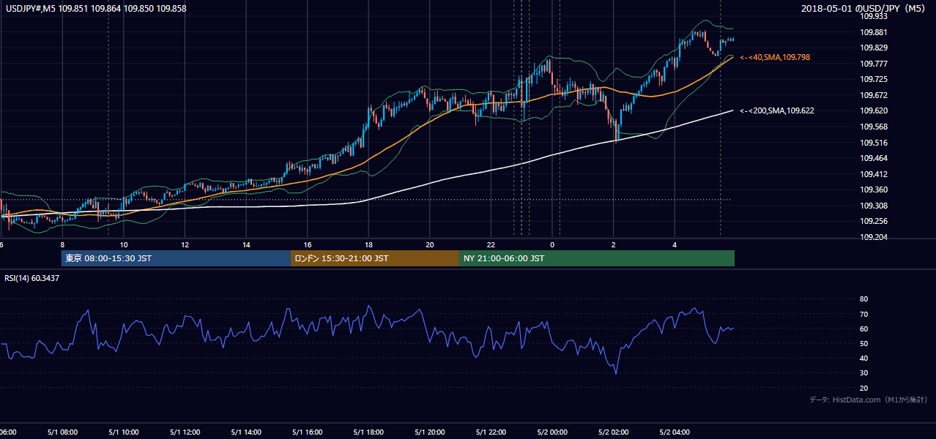Viewport: 936px width, 439px height.
Task: Click RSI scale label 70
Action: 864,314
